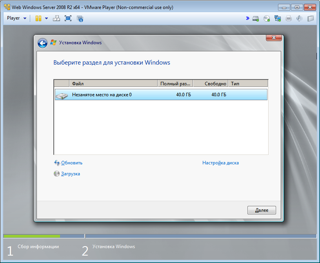Click the CD/DVD drive device icon
The height and width of the screenshot is (263, 320).
267,18
